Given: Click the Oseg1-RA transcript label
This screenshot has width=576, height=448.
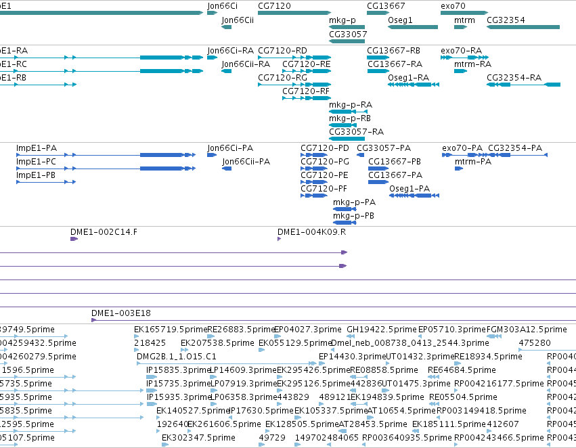Looking at the screenshot, I should pyautogui.click(x=409, y=77).
